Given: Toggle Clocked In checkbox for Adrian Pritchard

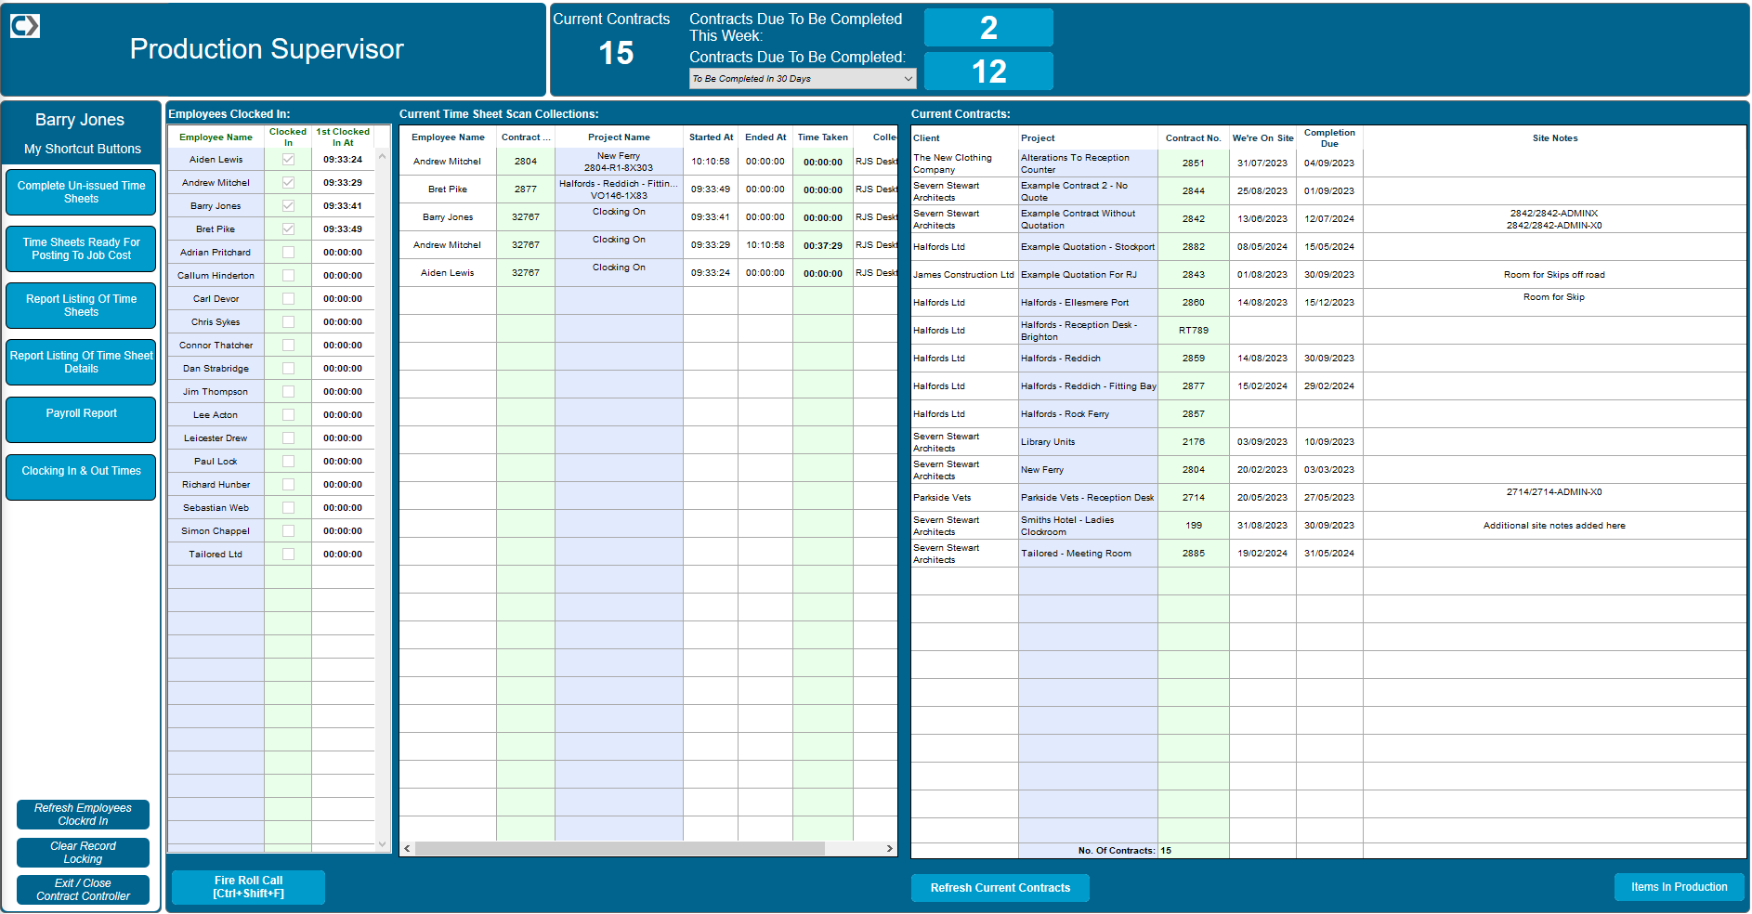Looking at the screenshot, I should tap(288, 253).
